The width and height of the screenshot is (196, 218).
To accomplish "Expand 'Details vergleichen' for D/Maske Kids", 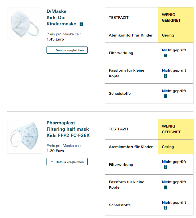I will pyautogui.click(x=67, y=50).
